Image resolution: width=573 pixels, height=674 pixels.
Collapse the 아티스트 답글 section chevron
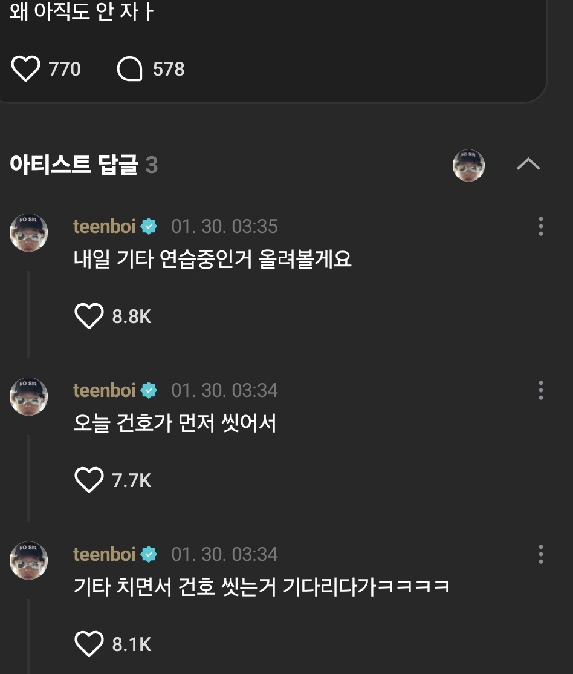point(528,164)
